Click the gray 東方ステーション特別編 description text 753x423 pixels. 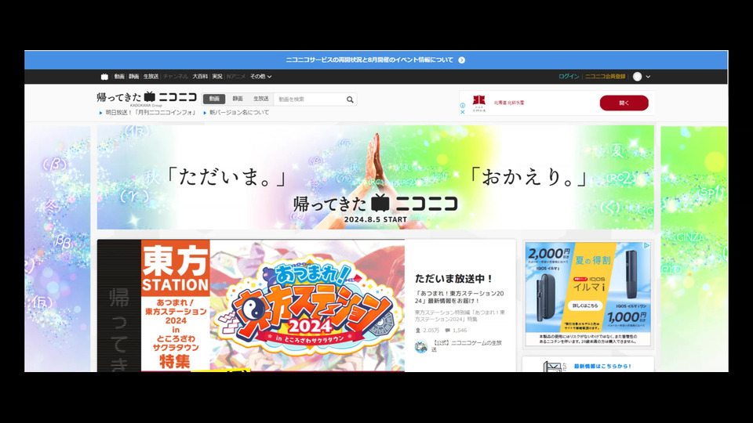(460, 316)
